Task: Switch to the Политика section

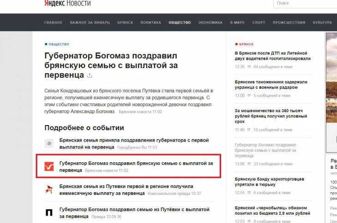Action: click(x=150, y=23)
